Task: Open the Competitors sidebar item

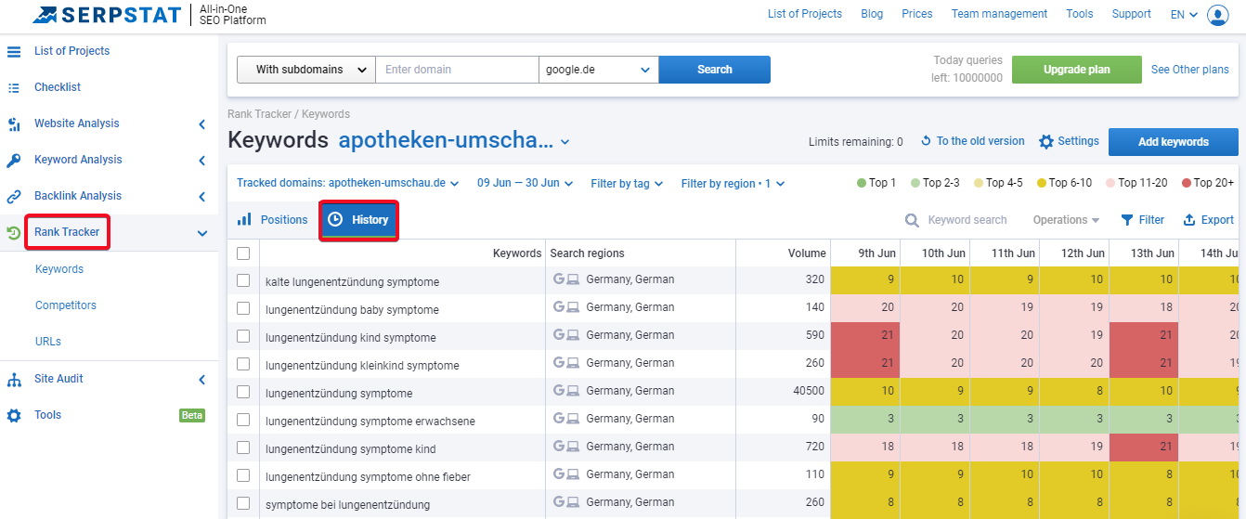Action: pos(66,305)
